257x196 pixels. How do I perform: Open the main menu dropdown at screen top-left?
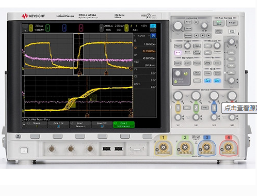coord(25,28)
